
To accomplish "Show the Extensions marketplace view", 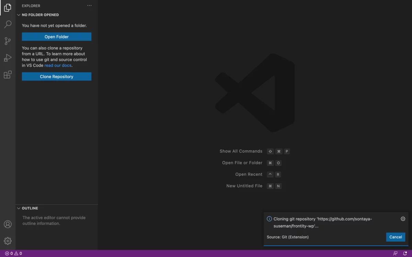I will pos(8,75).
